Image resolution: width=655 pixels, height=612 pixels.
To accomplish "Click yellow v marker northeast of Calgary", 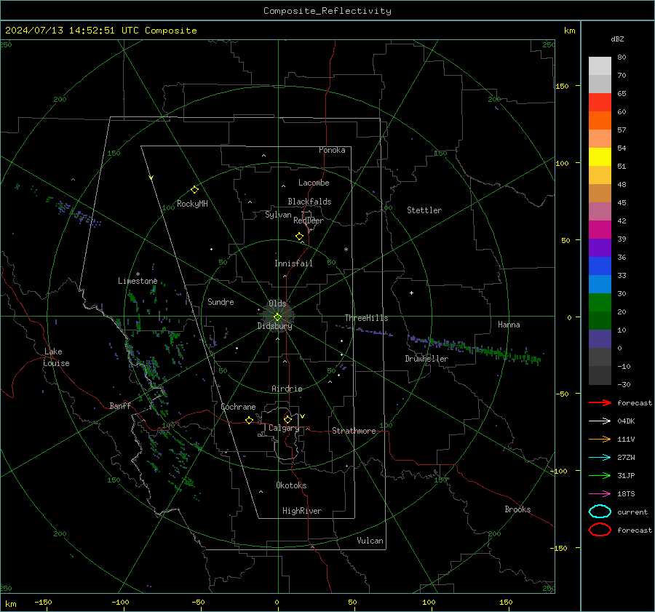I will pos(303,416).
